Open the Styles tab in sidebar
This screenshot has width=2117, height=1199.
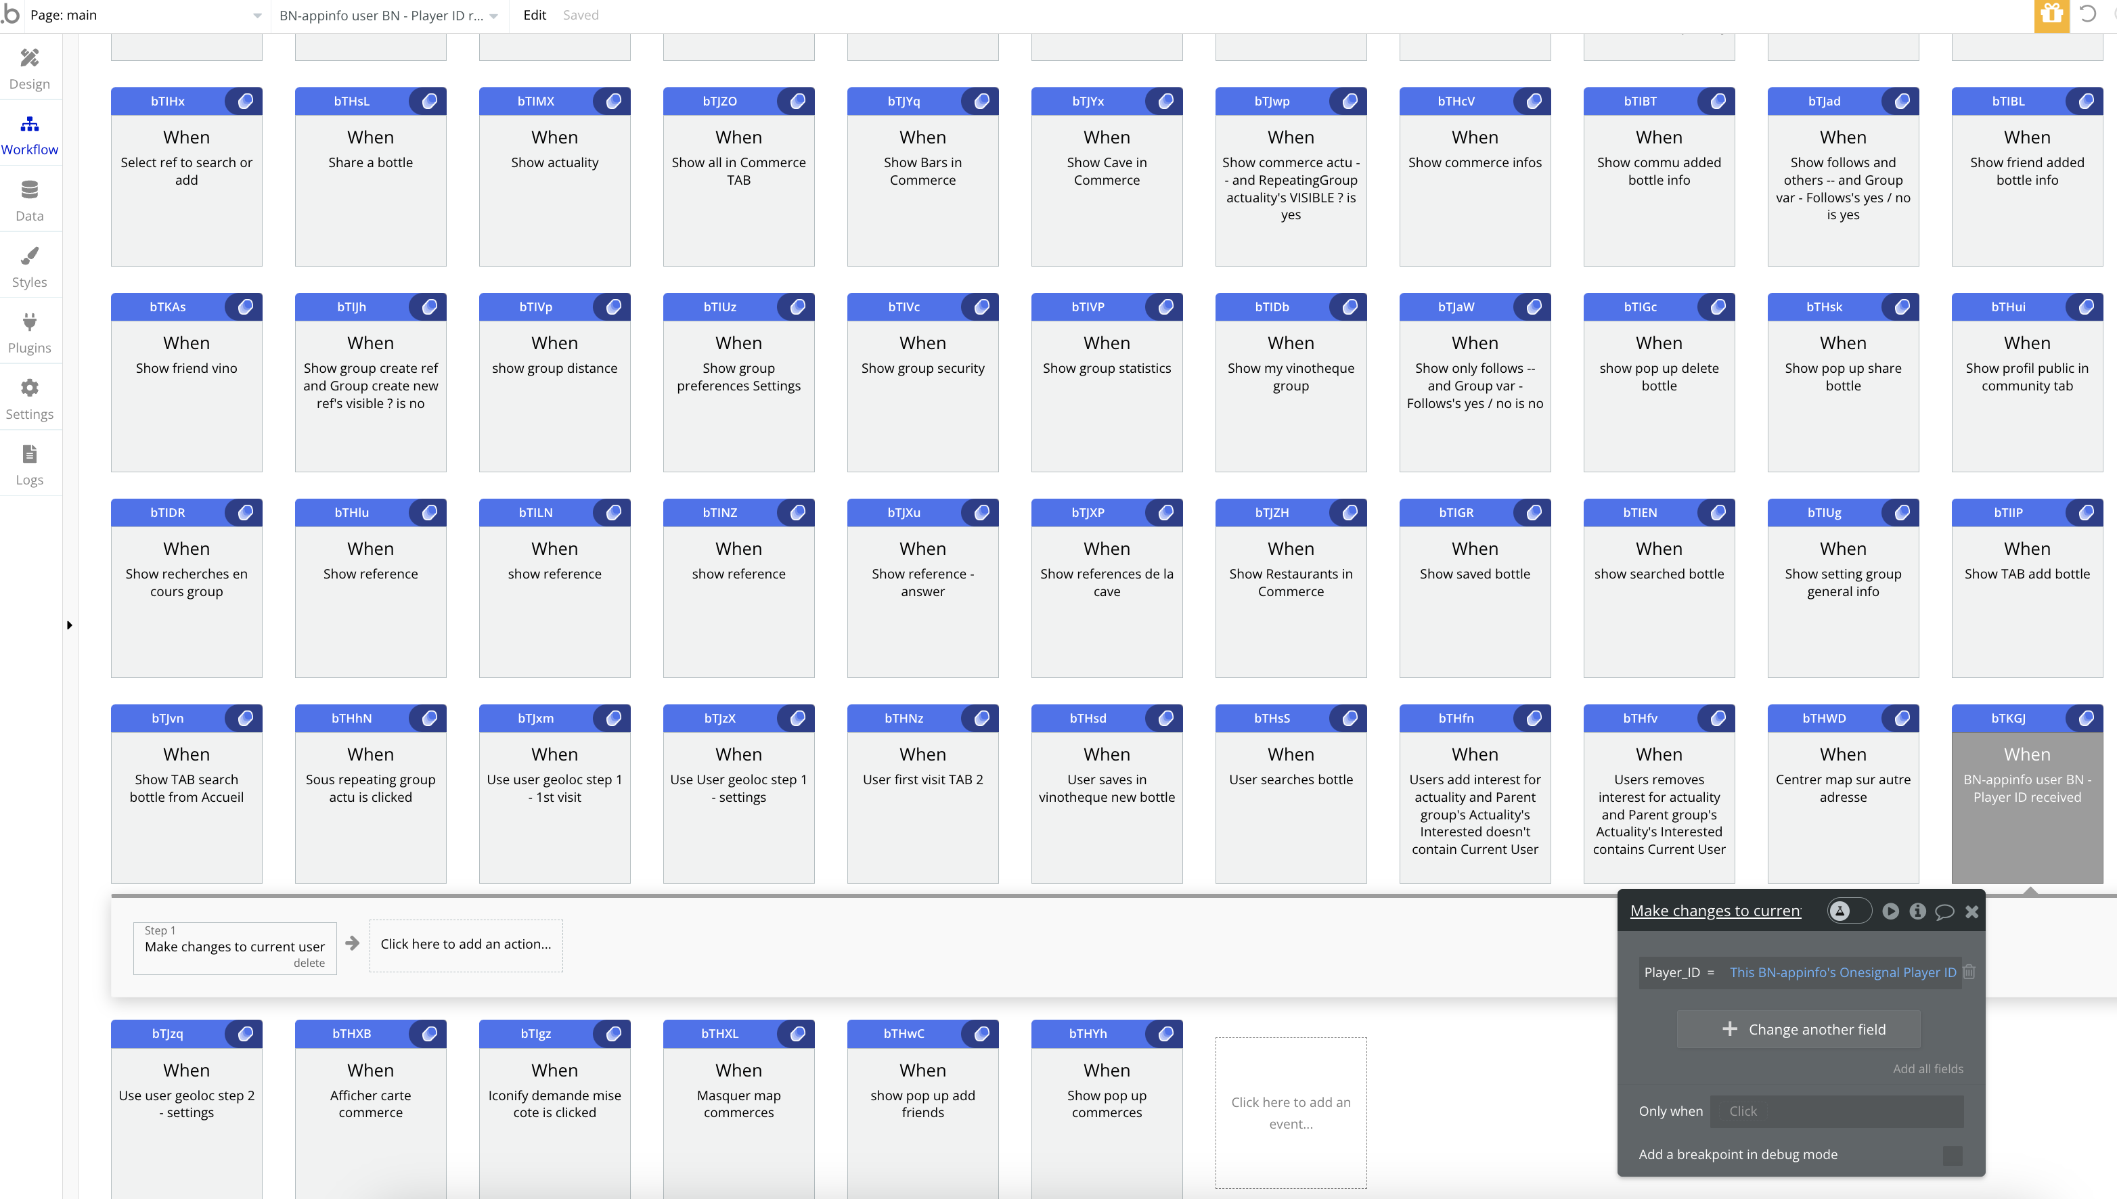point(30,267)
